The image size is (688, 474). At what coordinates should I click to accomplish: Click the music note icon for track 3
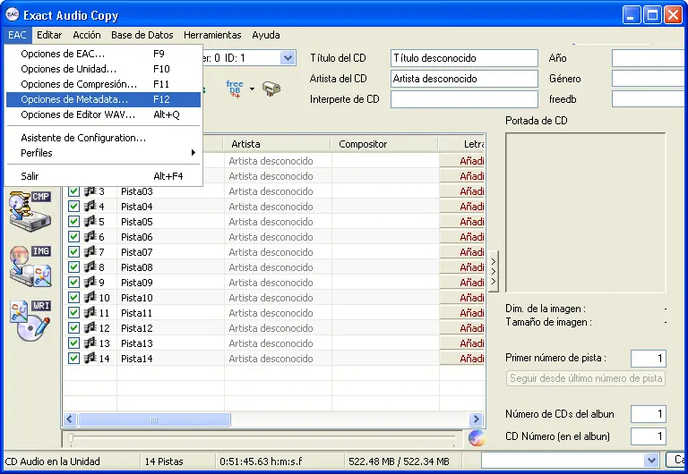tap(90, 191)
